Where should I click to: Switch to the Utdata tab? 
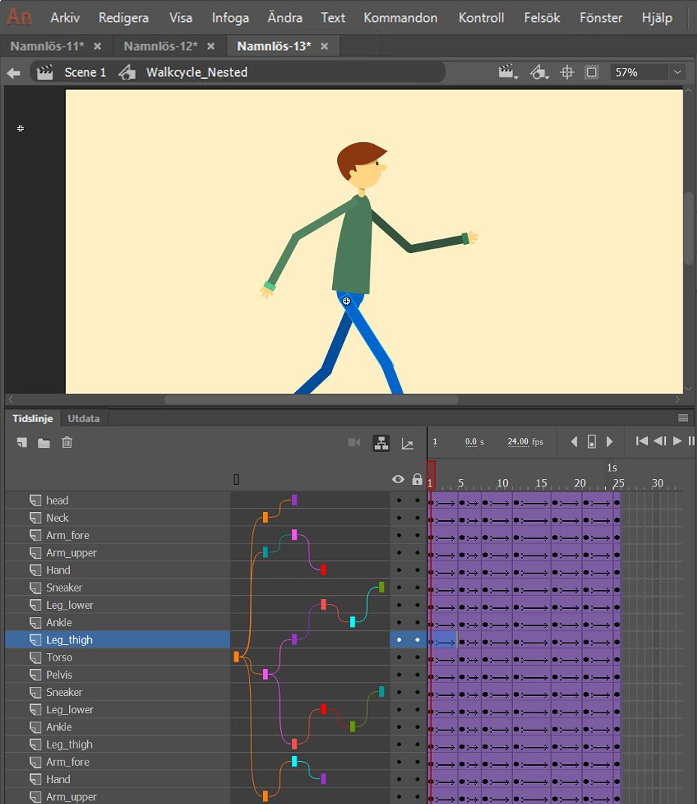pyautogui.click(x=83, y=418)
